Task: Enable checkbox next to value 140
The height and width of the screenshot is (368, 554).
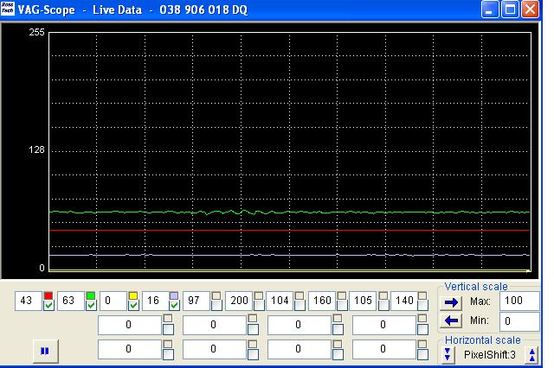Action: [422, 306]
